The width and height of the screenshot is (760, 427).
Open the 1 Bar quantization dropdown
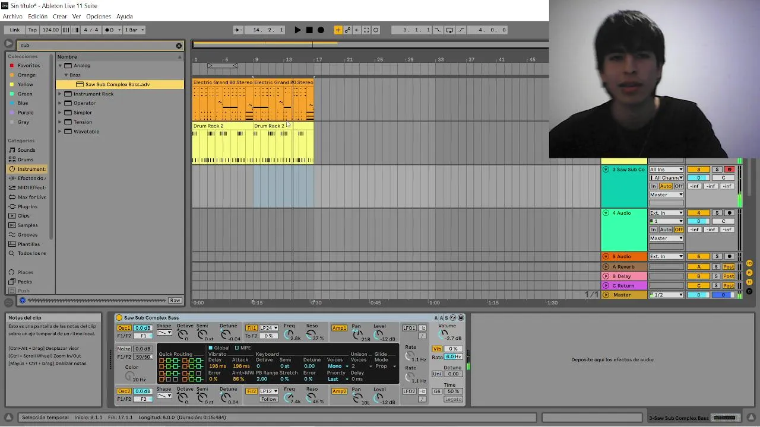[134, 30]
